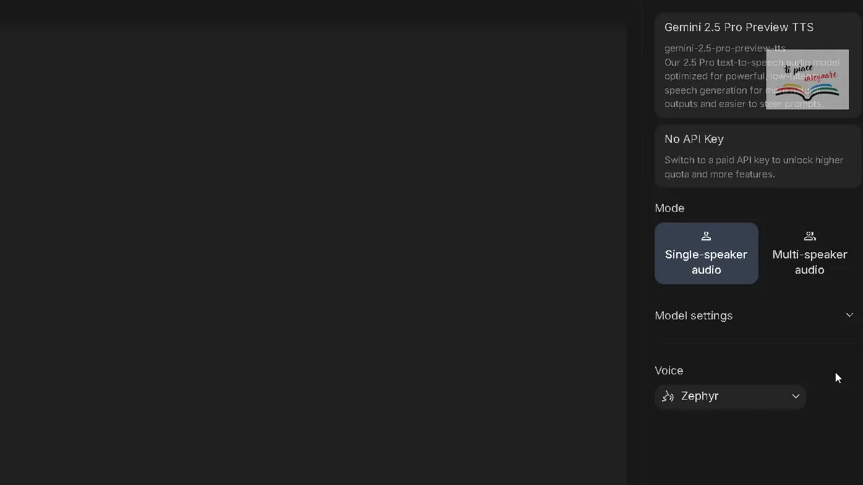863x485 pixels.
Task: Switch to Multi-speaker audio mode
Action: click(x=809, y=253)
